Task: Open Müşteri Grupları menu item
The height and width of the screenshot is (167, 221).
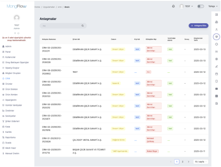Action: [x=13, y=73]
